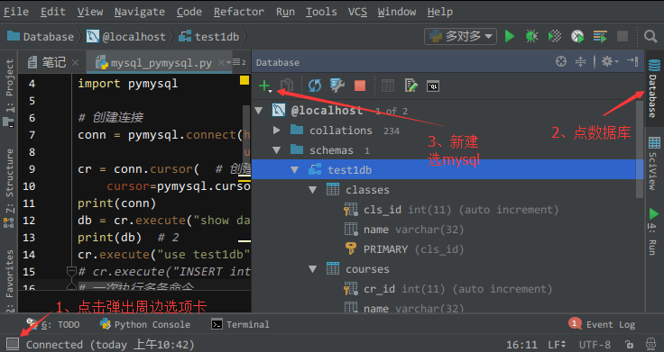The width and height of the screenshot is (664, 352).
Task: Show the hidden editor tabs list
Action: pyautogui.click(x=240, y=62)
